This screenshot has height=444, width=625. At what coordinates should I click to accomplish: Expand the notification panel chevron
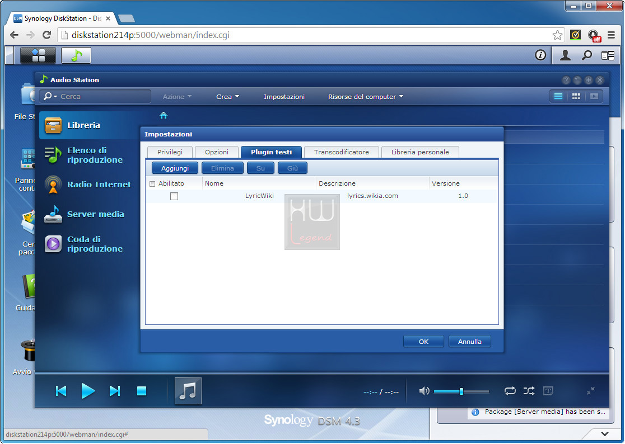(605, 434)
